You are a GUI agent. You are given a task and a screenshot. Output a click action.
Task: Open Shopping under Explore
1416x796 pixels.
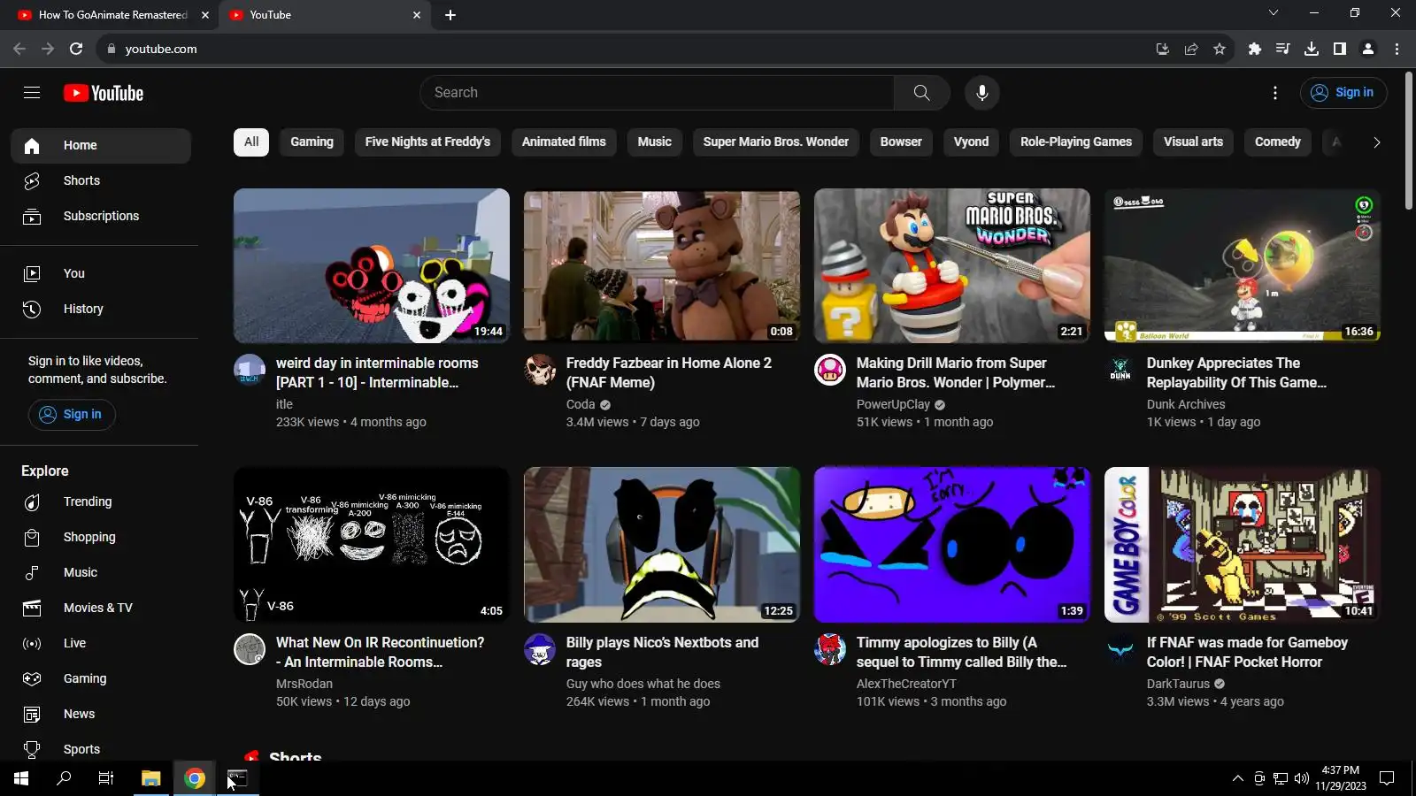pos(101,537)
